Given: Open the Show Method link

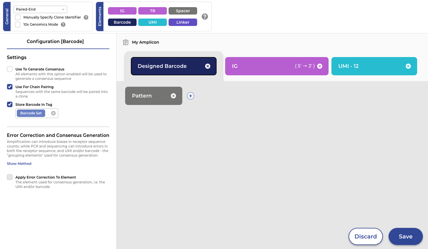Looking at the screenshot, I should click(x=19, y=164).
